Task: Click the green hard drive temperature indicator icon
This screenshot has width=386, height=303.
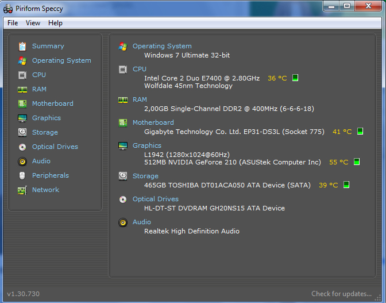Action: coord(346,185)
